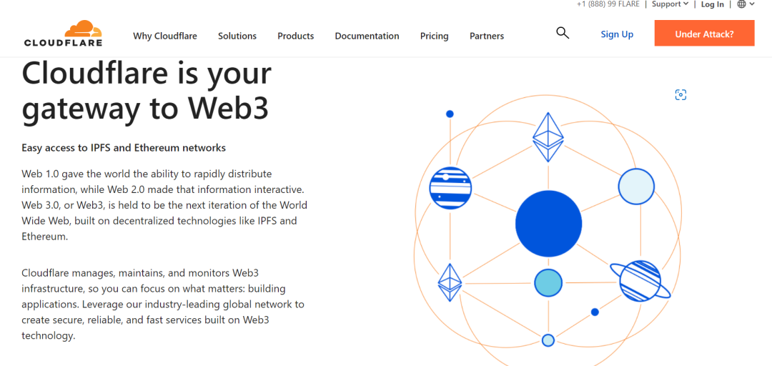Viewport: 772px width, 366px height.
Task: Expand the Support dropdown
Action: coord(670,4)
